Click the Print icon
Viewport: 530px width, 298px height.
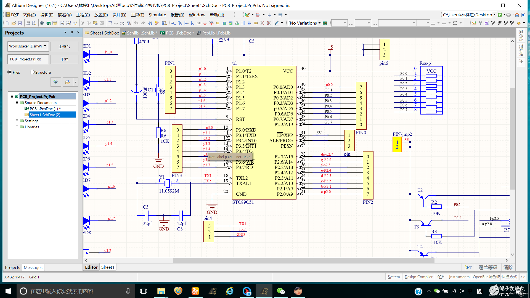28,23
